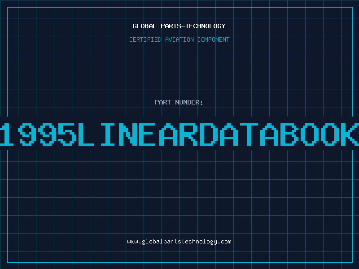Click the CERTIFIED AVIATION COMPONENT subtitle

click(x=179, y=39)
